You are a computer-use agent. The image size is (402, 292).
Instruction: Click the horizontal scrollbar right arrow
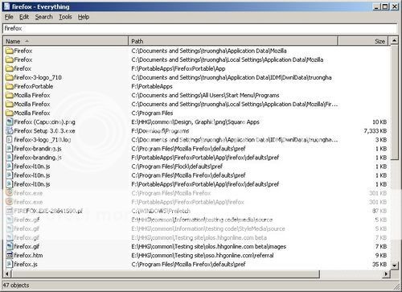(386, 274)
